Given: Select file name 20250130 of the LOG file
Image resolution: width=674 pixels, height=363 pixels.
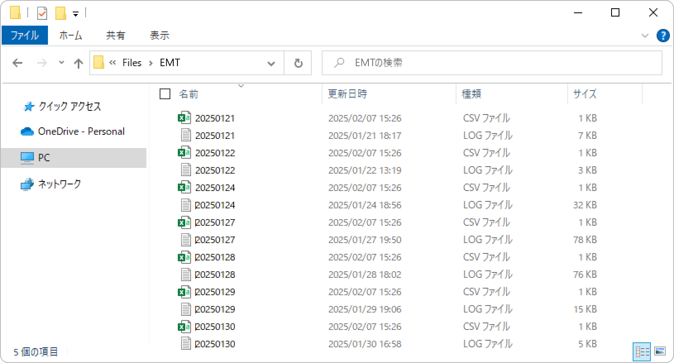Looking at the screenshot, I should pyautogui.click(x=215, y=344).
